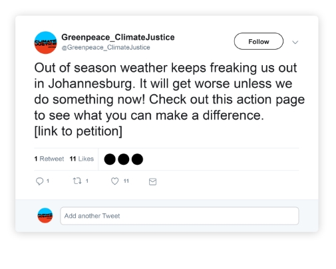The image size is (336, 269).
Task: Click the small avatar beside reply box
Action: [x=45, y=215]
